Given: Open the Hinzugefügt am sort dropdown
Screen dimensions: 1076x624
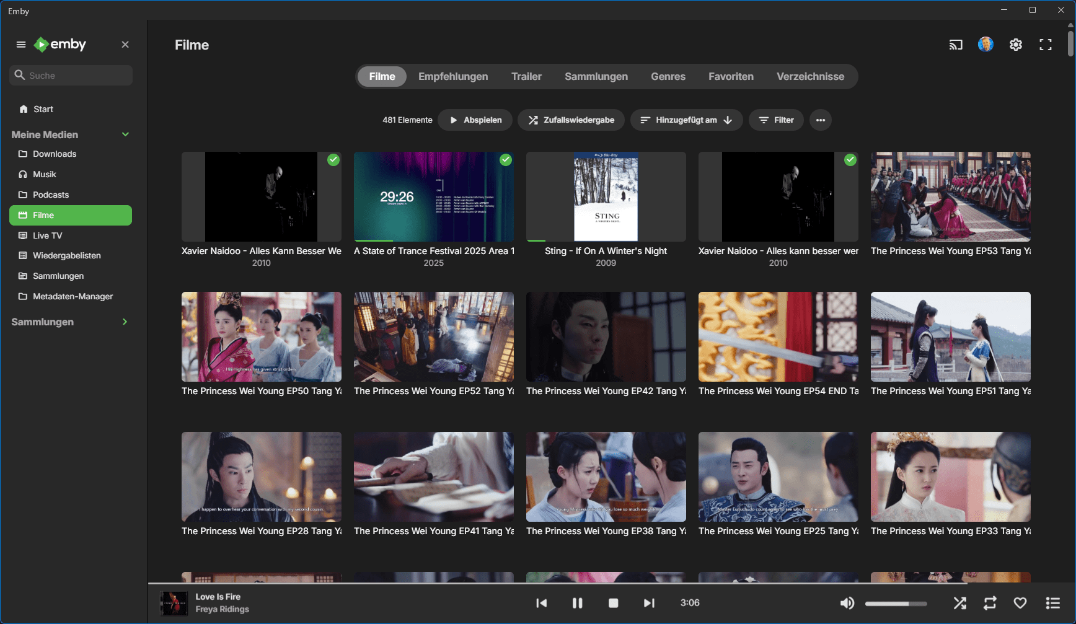Looking at the screenshot, I should click(686, 120).
